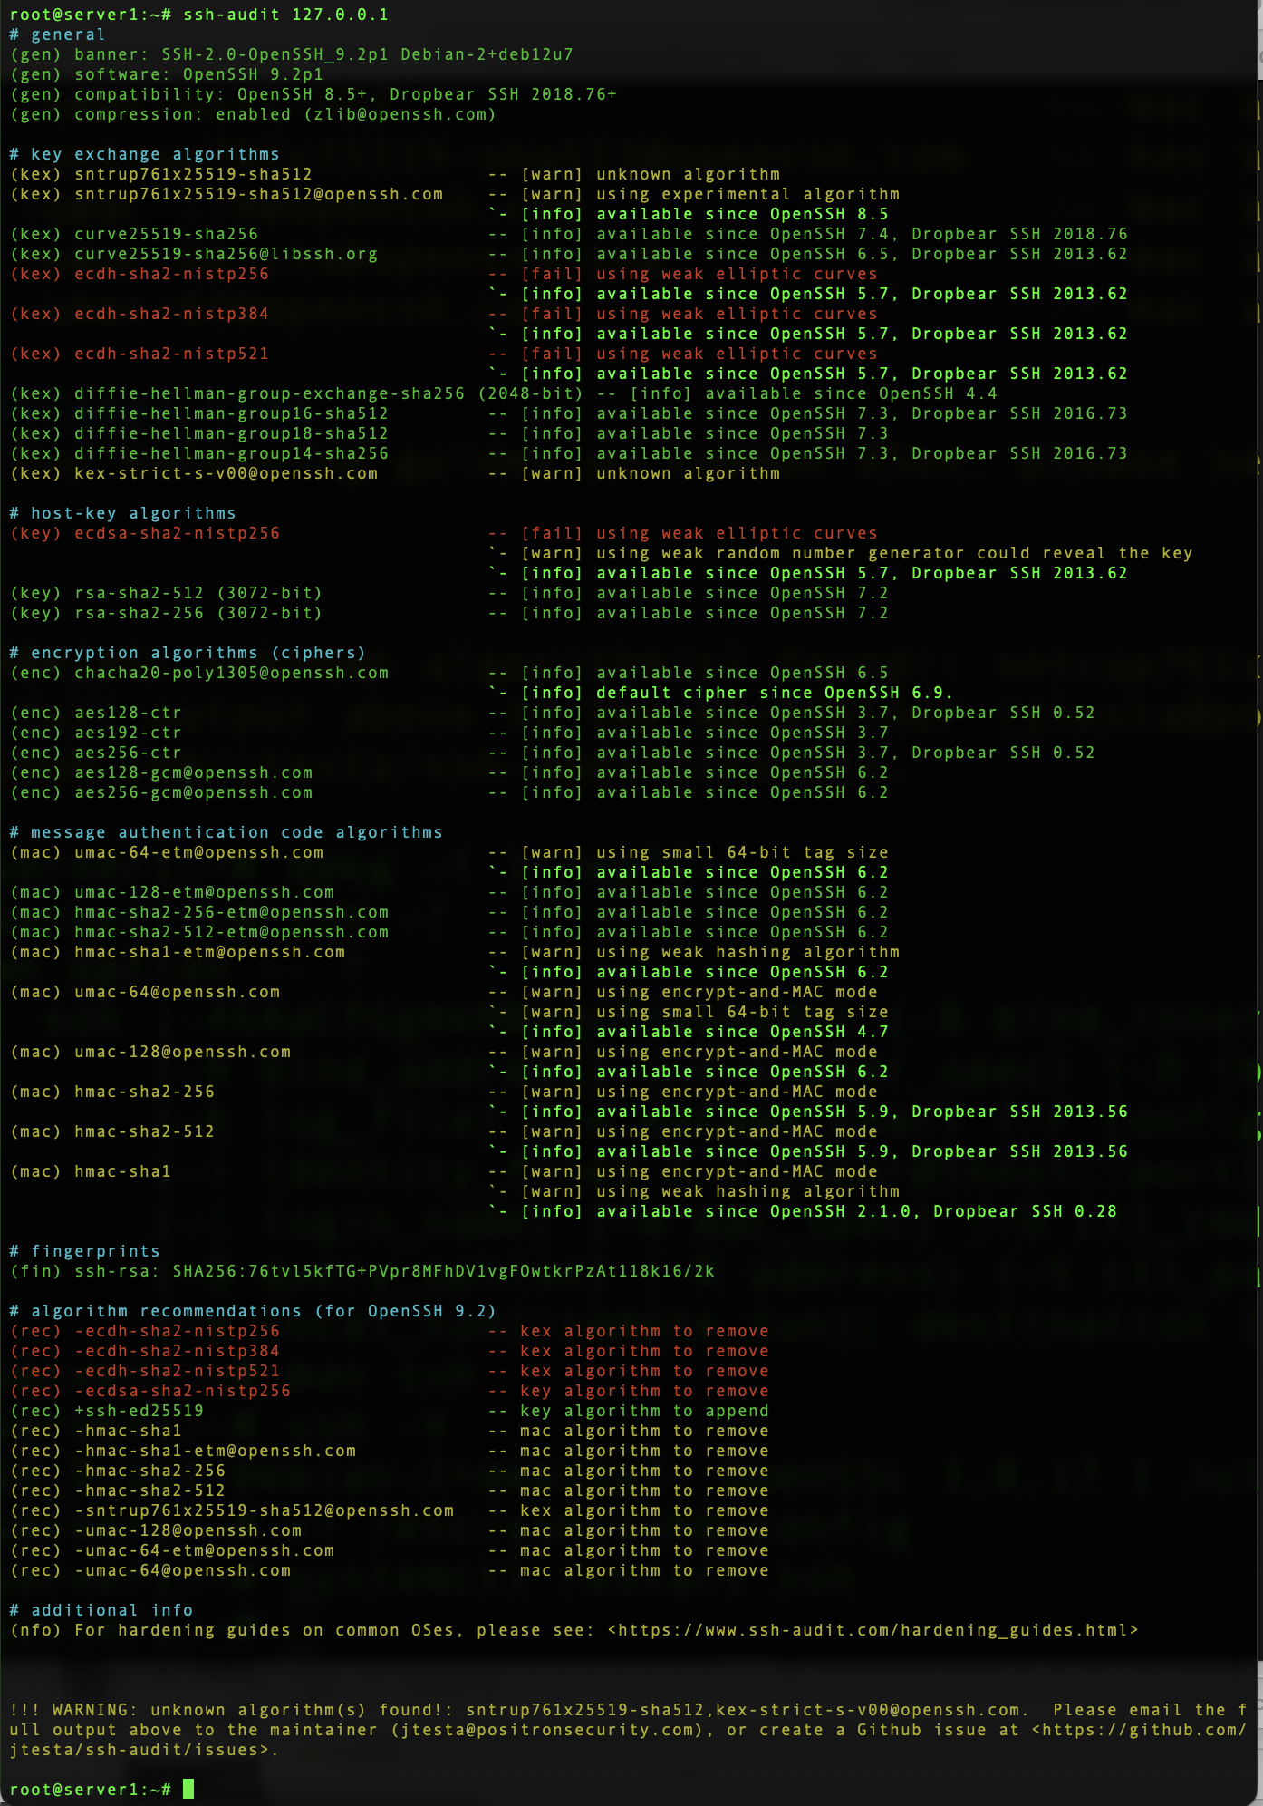
Task: Select the aes192-ctr cipher entry
Action: [x=128, y=733]
